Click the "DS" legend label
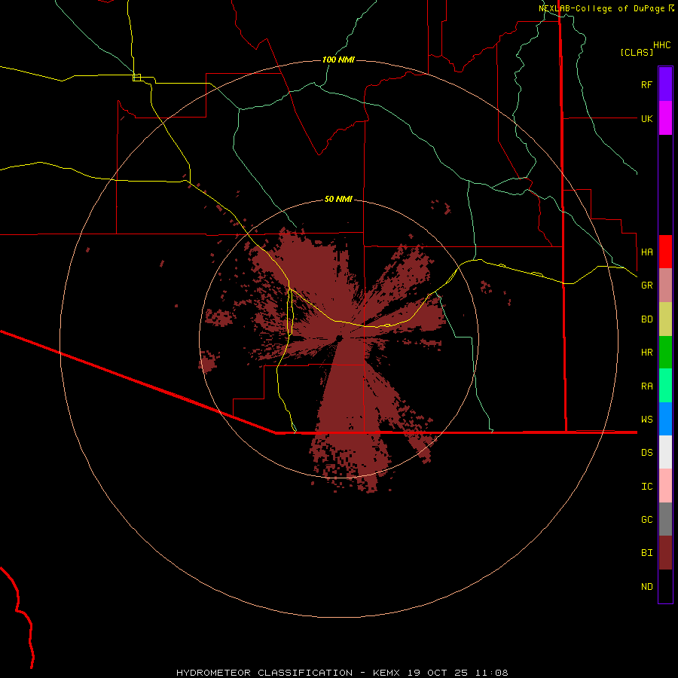Image resolution: width=678 pixels, height=678 pixels. pyautogui.click(x=646, y=453)
